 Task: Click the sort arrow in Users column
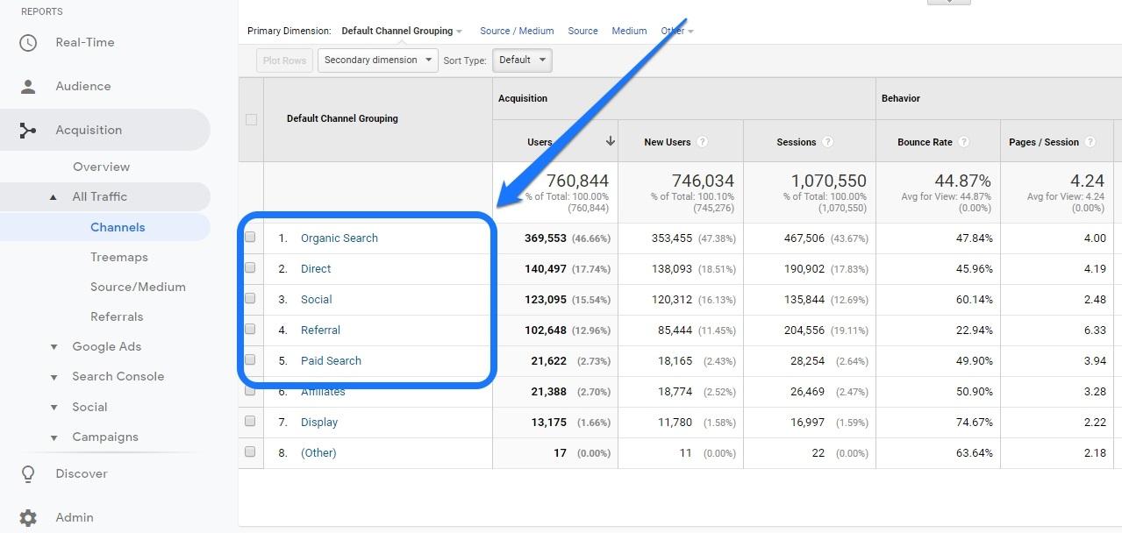(x=610, y=141)
